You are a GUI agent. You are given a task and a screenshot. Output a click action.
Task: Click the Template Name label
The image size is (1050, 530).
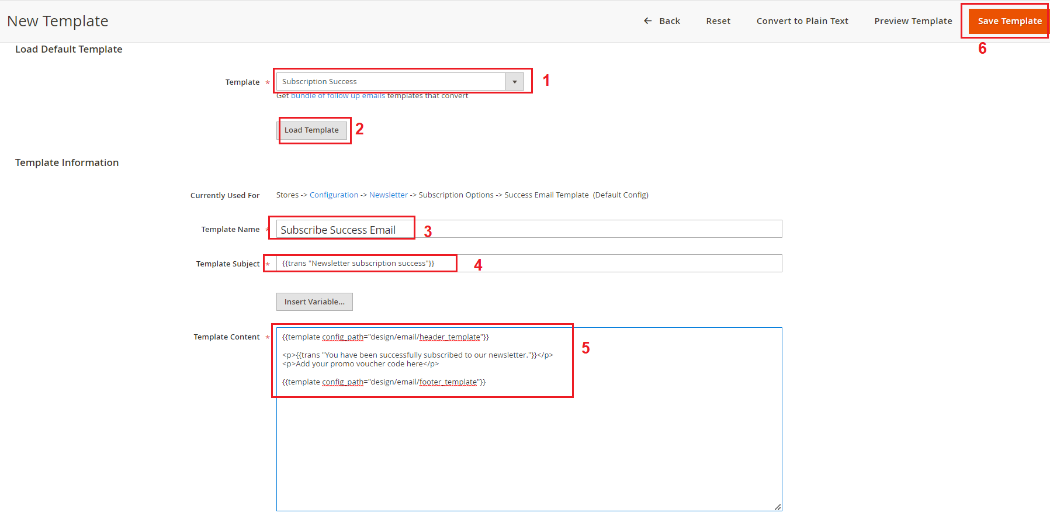click(x=230, y=230)
